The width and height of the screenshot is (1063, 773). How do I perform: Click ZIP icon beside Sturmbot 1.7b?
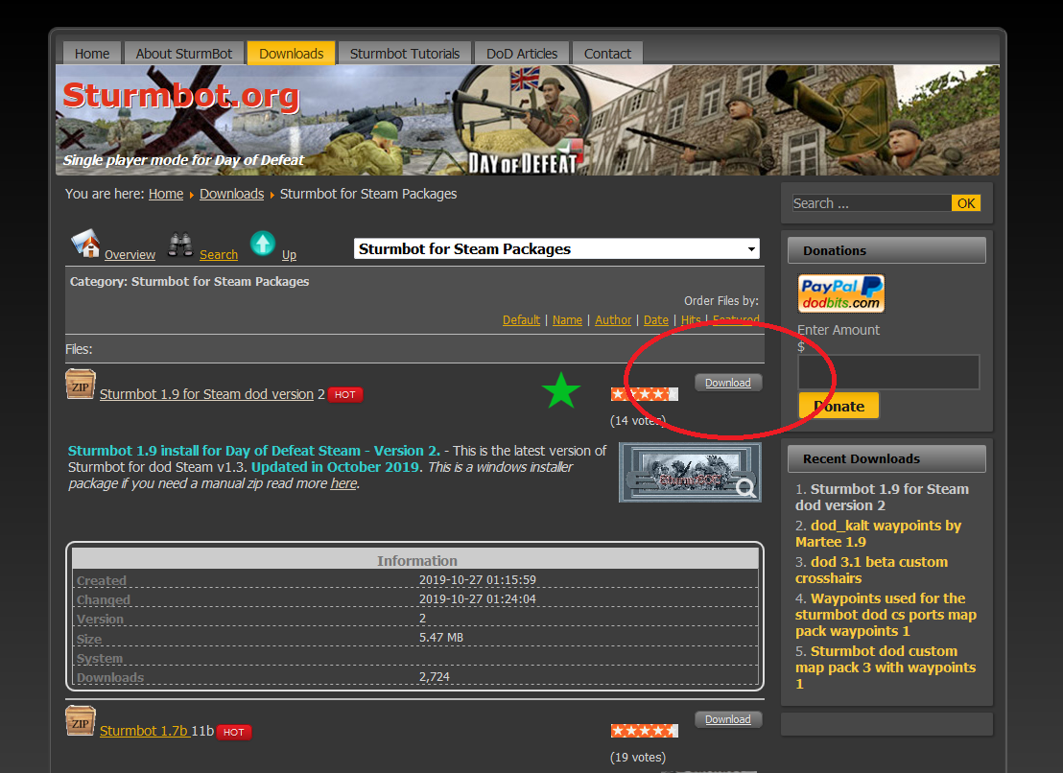pos(80,721)
